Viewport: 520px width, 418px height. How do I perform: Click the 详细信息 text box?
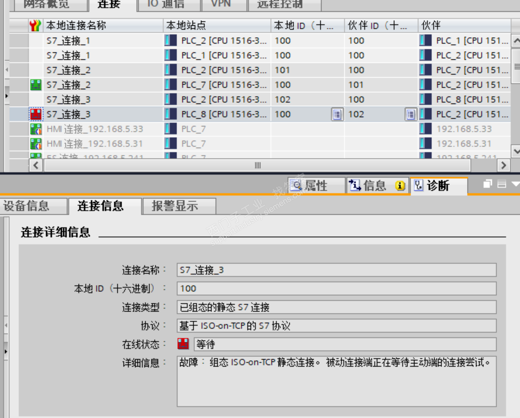tap(337, 381)
